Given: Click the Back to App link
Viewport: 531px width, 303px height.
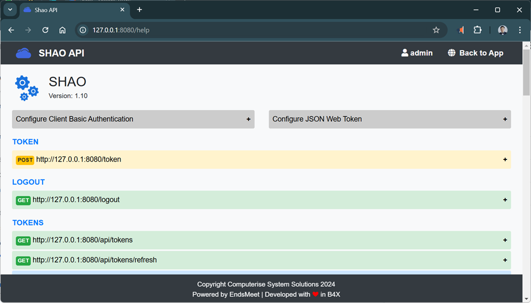Looking at the screenshot, I should [x=475, y=53].
